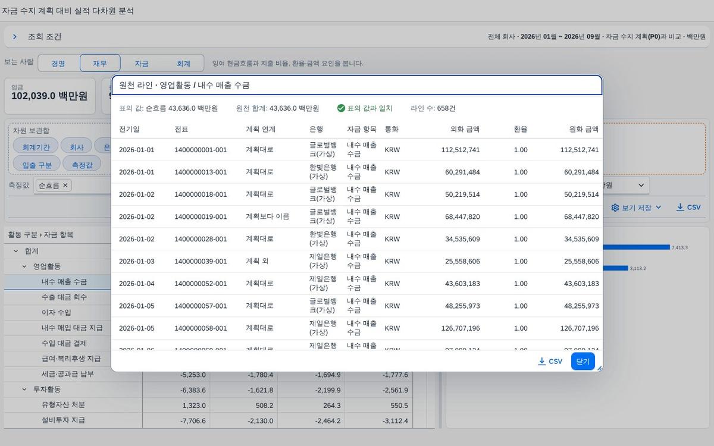Select the 유형자산 처분 tree row
The width and height of the screenshot is (714, 446).
click(63, 405)
